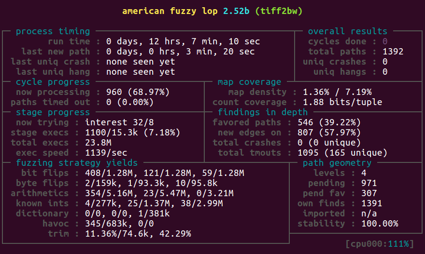Select total paths value '1392'
The image size is (425, 254).
click(x=393, y=52)
